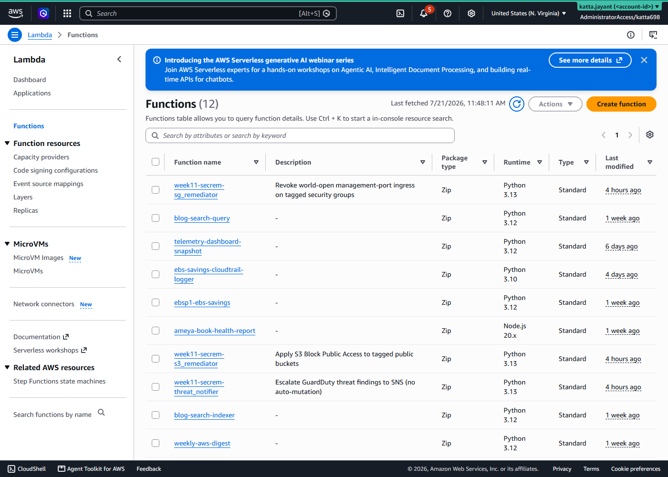668x477 pixels.
Task: Open the blog-search-indexer function
Action: tap(204, 415)
